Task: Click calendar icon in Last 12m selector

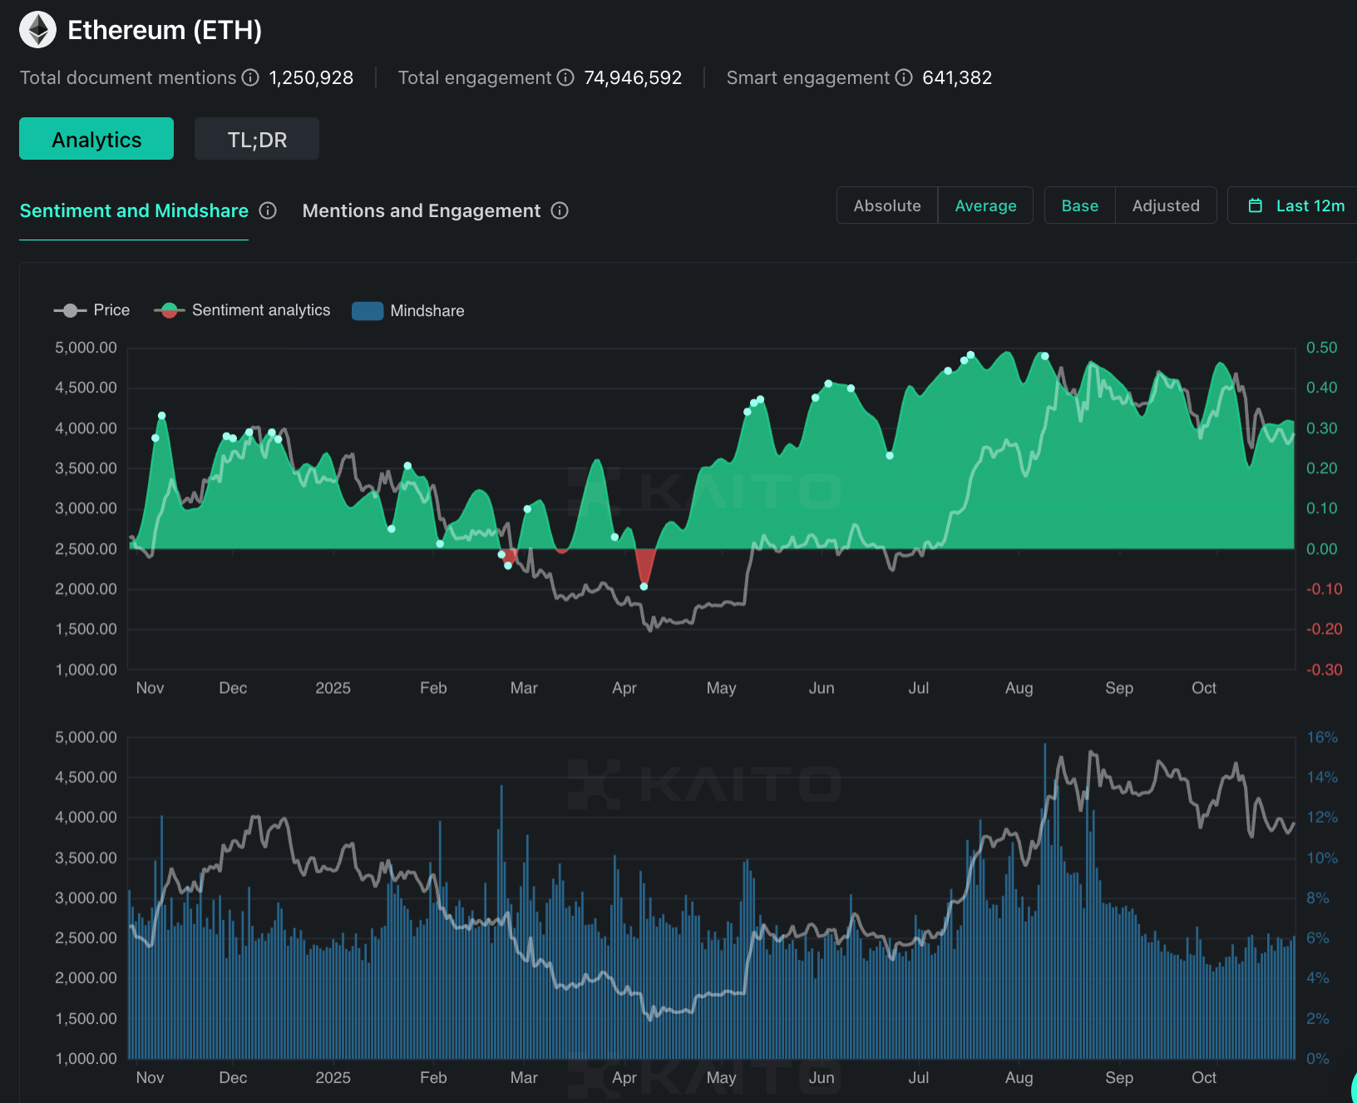Action: [x=1256, y=205]
